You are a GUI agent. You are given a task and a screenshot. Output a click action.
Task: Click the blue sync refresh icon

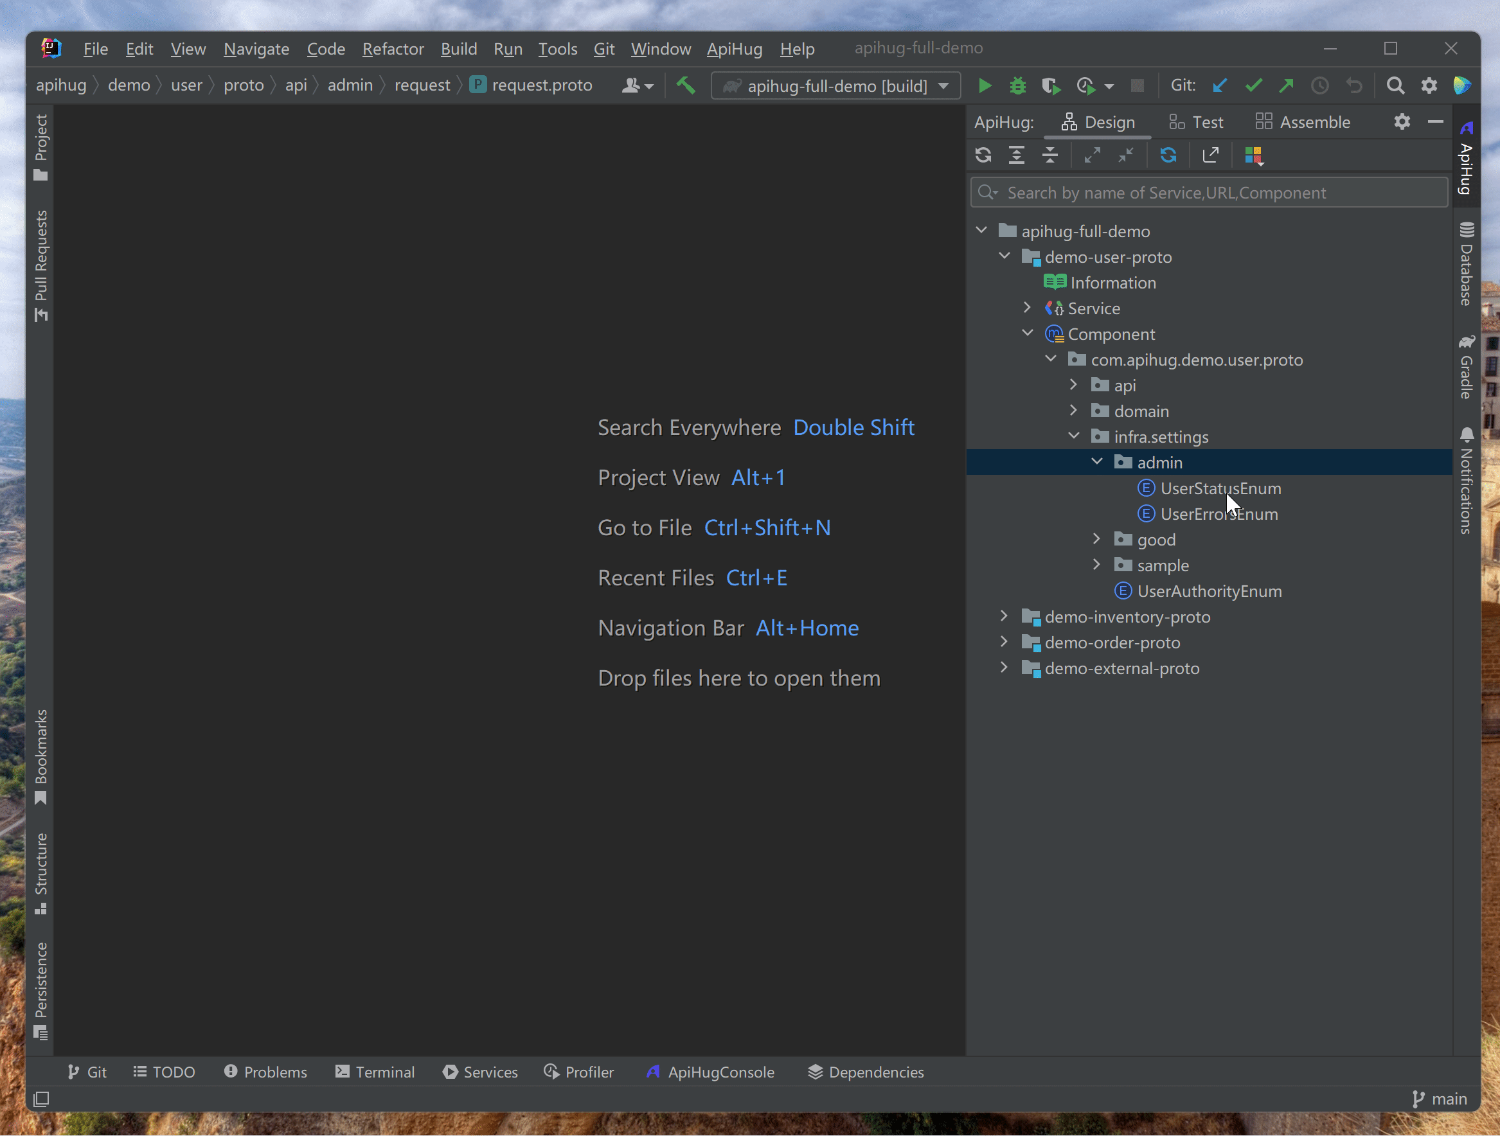(x=1168, y=155)
